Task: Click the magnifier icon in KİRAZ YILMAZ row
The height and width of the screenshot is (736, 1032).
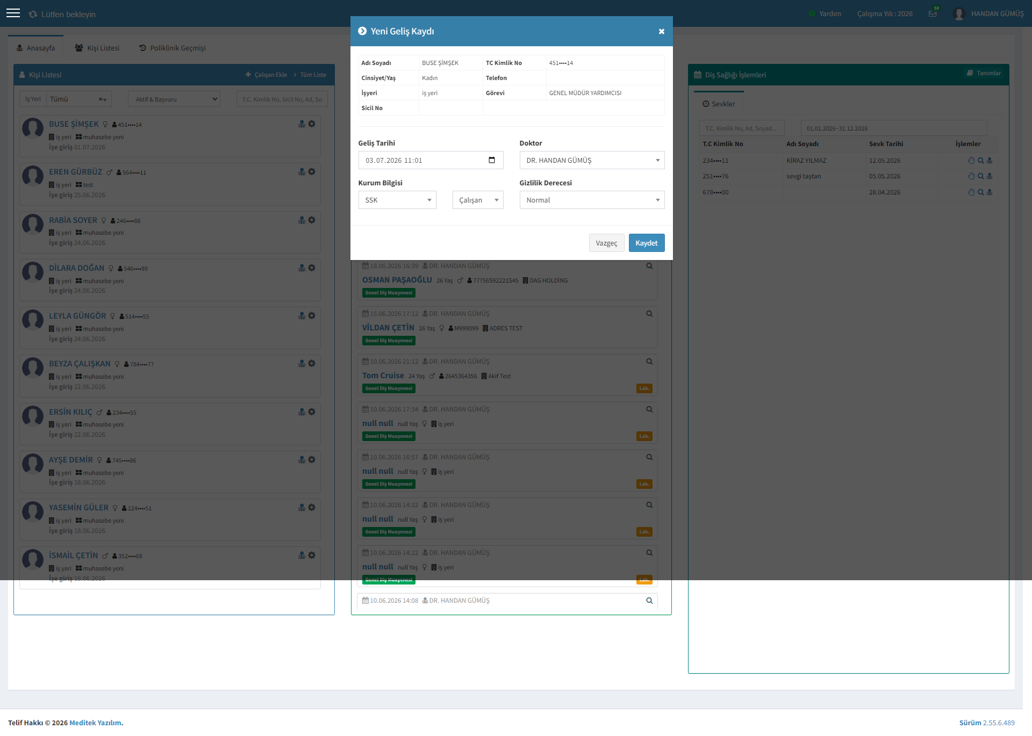Action: pos(980,161)
